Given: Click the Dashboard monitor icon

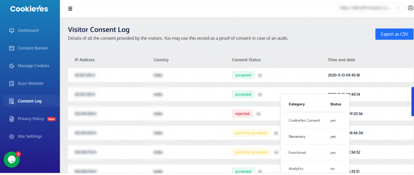Looking at the screenshot, I should [x=11, y=31].
